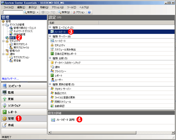The width and height of the screenshot is (176, 140).
Task: Open the ツール(T) menu
Action: coord(71,7)
